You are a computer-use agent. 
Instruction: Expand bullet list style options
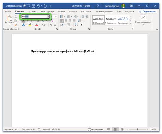coord(65,17)
